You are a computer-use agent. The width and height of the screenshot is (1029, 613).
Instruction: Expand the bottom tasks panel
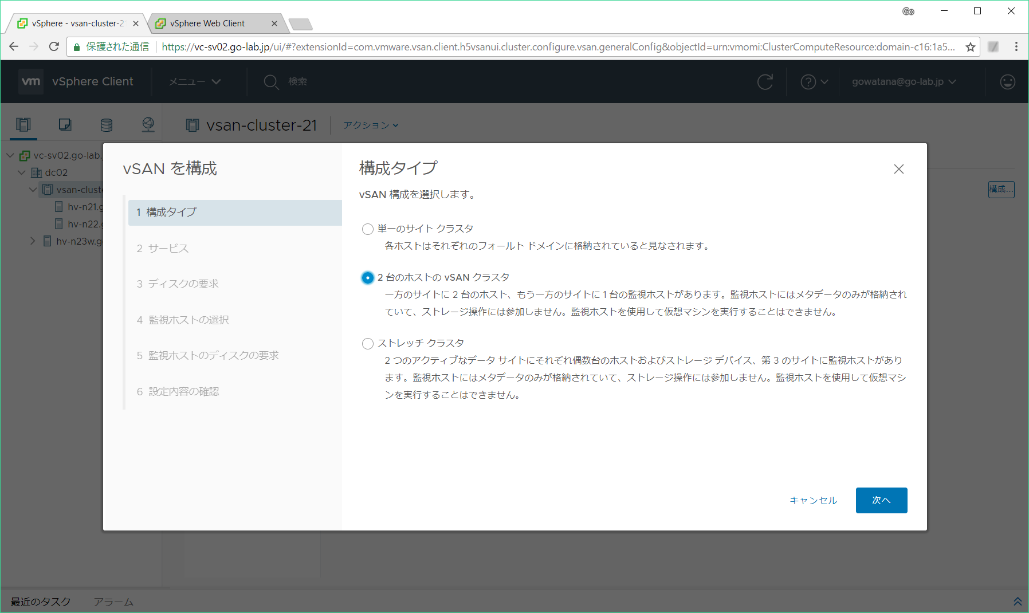1017,601
